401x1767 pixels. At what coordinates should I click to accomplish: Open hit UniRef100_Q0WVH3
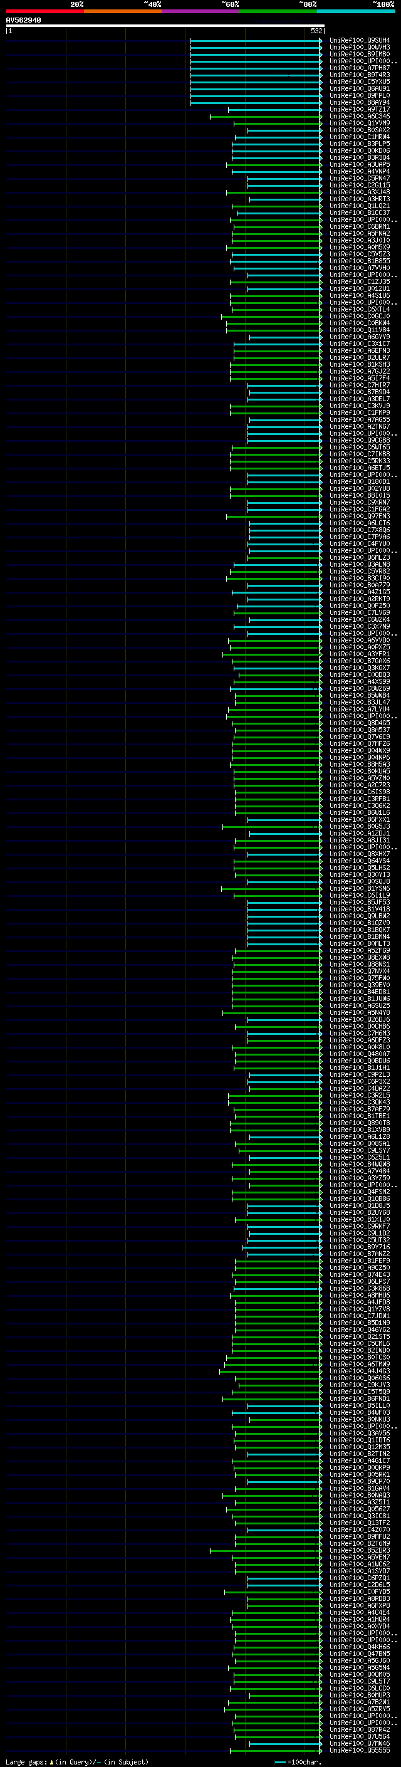pyautogui.click(x=360, y=48)
